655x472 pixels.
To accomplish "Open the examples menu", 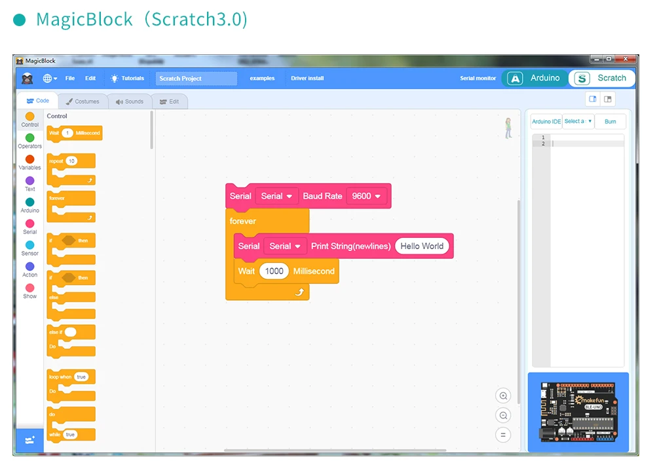I will tap(262, 78).
